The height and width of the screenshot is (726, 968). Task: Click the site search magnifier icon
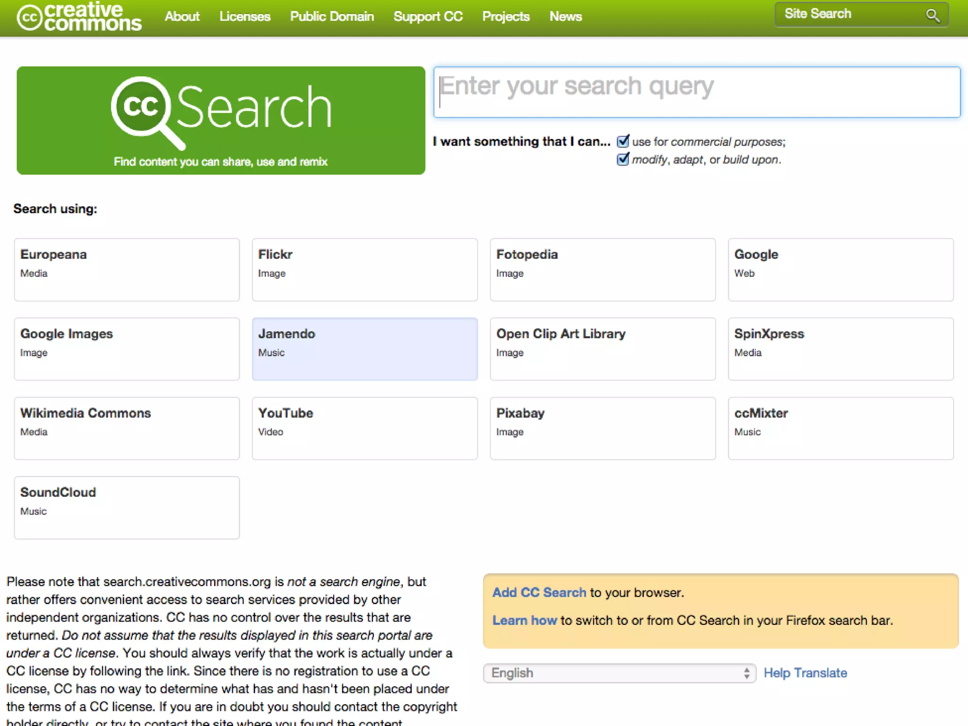[933, 16]
